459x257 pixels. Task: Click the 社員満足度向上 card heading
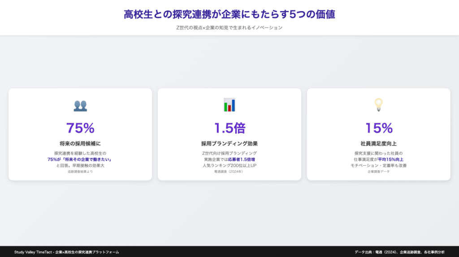(x=378, y=144)
